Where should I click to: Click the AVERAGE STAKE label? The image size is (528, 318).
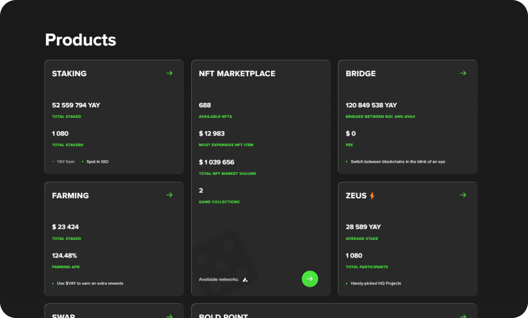(x=361, y=238)
